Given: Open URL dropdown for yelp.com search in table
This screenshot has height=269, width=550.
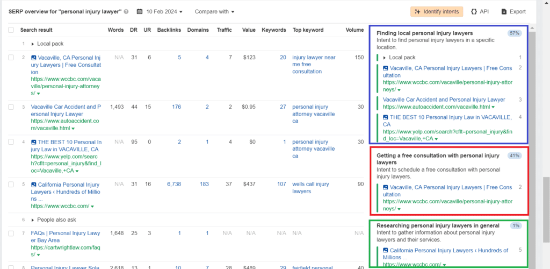Looking at the screenshot, I should (77, 172).
